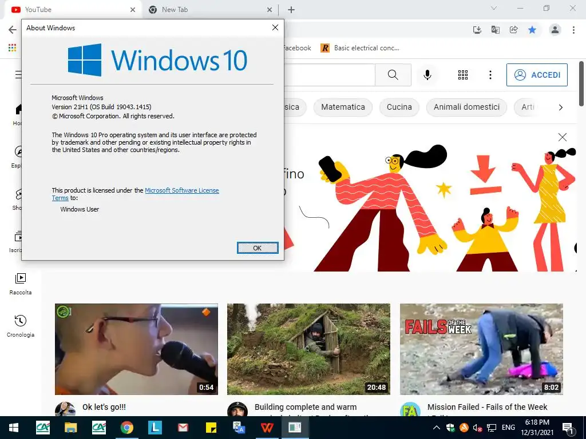
Task: Close the About Windows dialog
Action: click(x=275, y=27)
